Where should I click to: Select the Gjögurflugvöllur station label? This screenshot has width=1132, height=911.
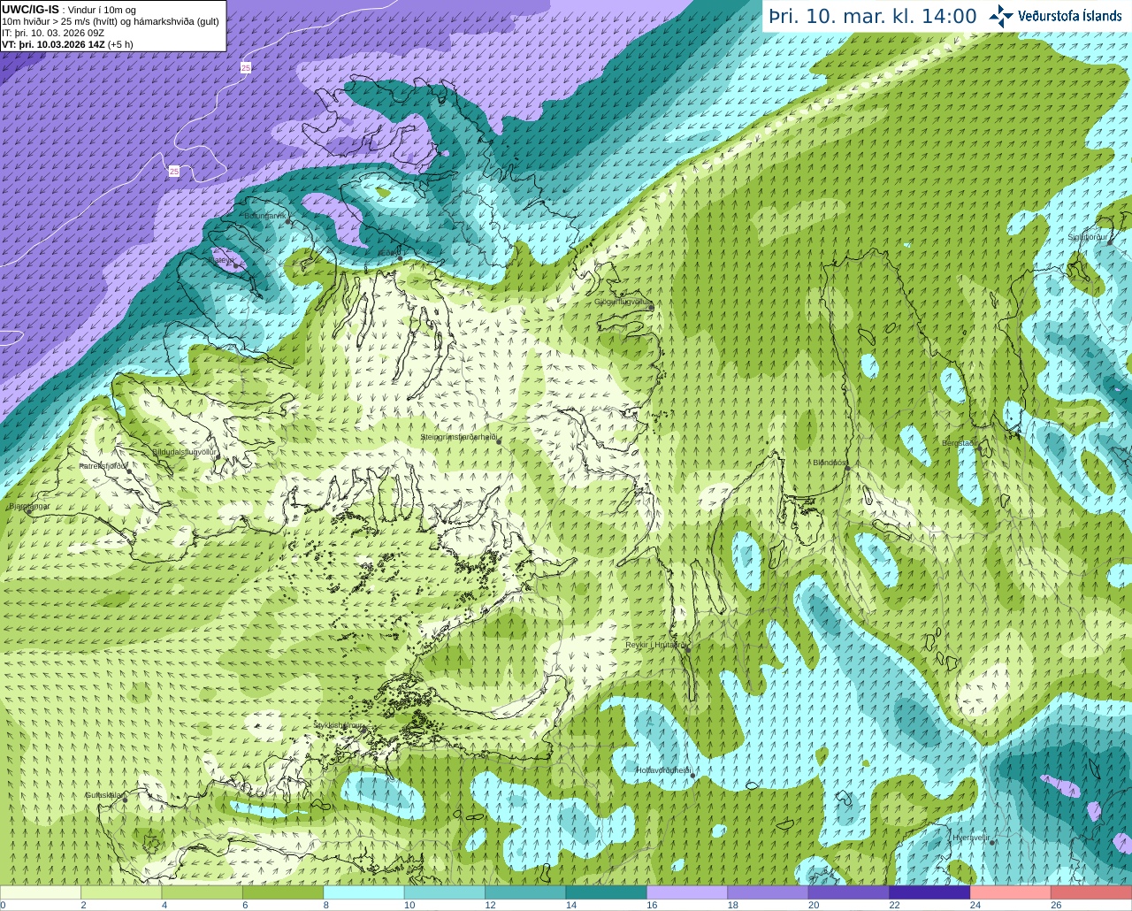tap(623, 302)
